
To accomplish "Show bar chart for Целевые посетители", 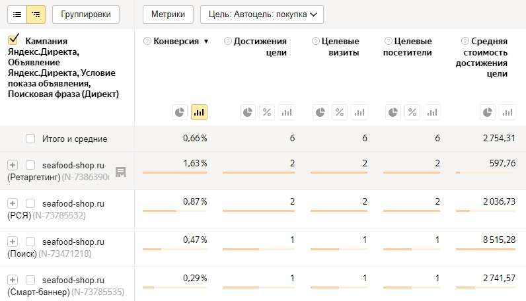I will point(432,112).
